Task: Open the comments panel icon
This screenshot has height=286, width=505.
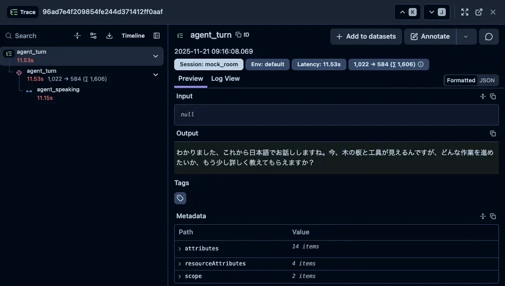Action: pyautogui.click(x=488, y=37)
